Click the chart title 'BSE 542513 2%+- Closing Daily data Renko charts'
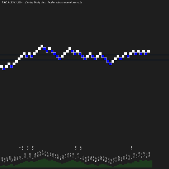The height and width of the screenshot is (169, 169). click(x=32, y=2)
